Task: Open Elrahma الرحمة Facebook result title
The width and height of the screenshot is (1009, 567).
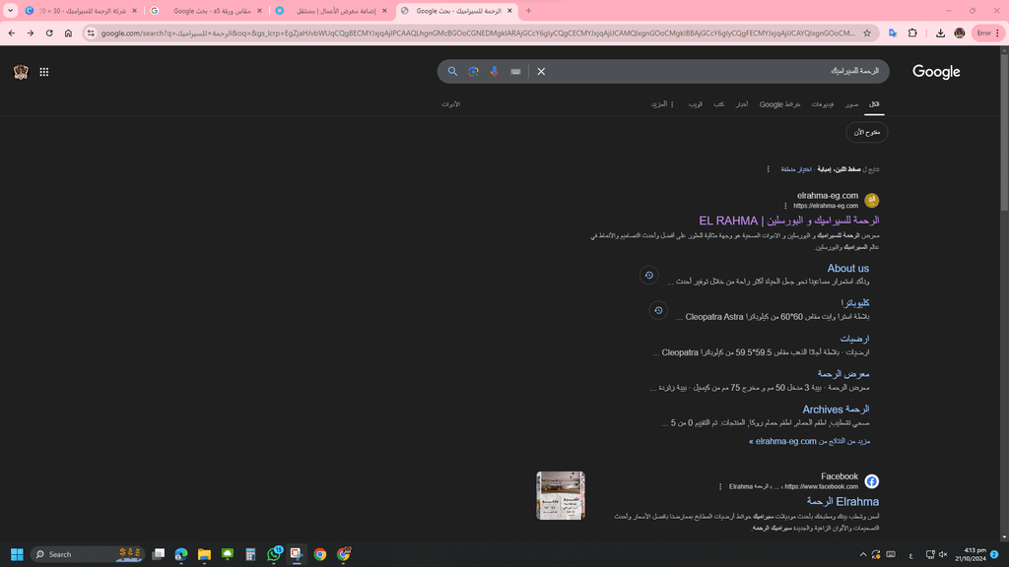Action: tap(842, 501)
